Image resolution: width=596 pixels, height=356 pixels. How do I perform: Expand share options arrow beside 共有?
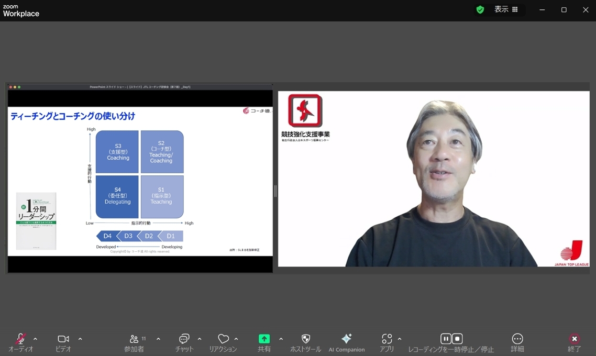coord(281,339)
